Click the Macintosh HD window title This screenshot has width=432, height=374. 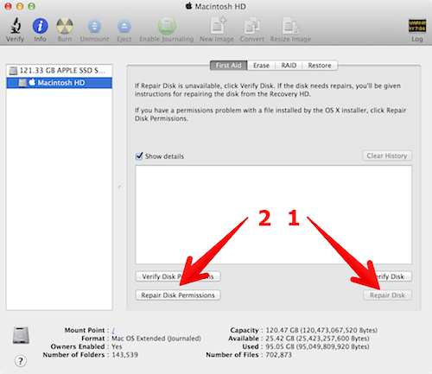220,6
